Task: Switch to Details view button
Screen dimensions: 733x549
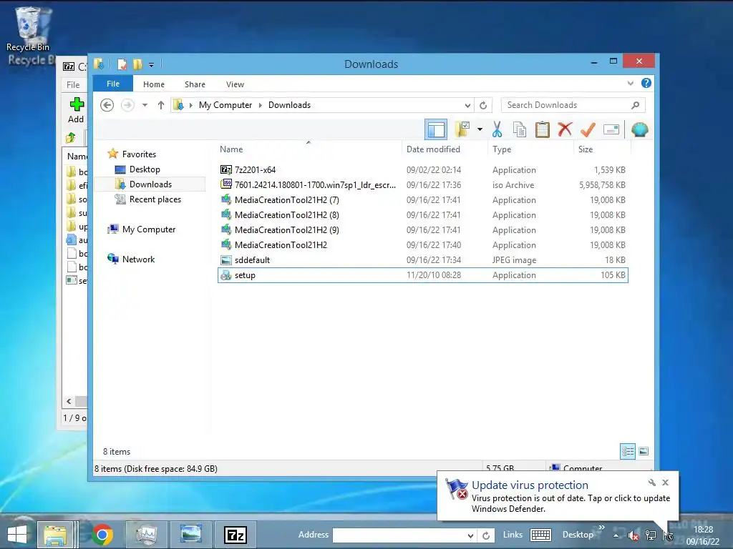Action: pos(628,451)
